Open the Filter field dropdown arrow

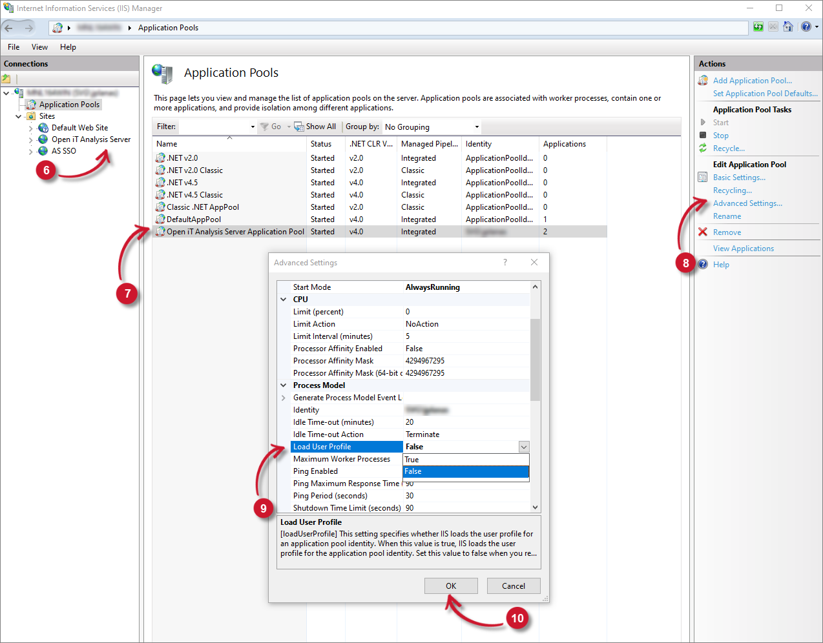[252, 127]
